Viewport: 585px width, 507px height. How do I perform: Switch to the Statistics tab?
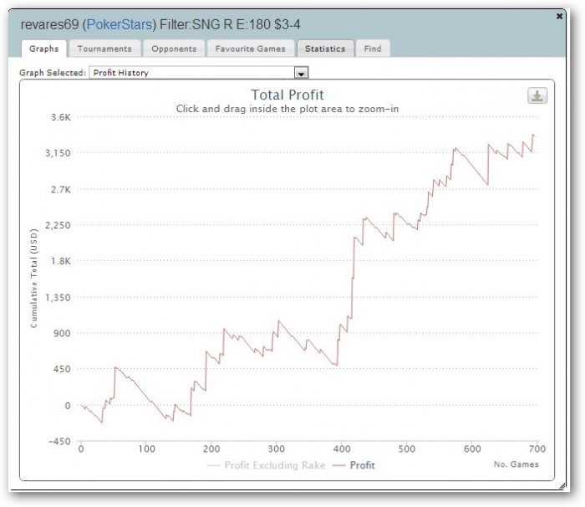tap(325, 49)
